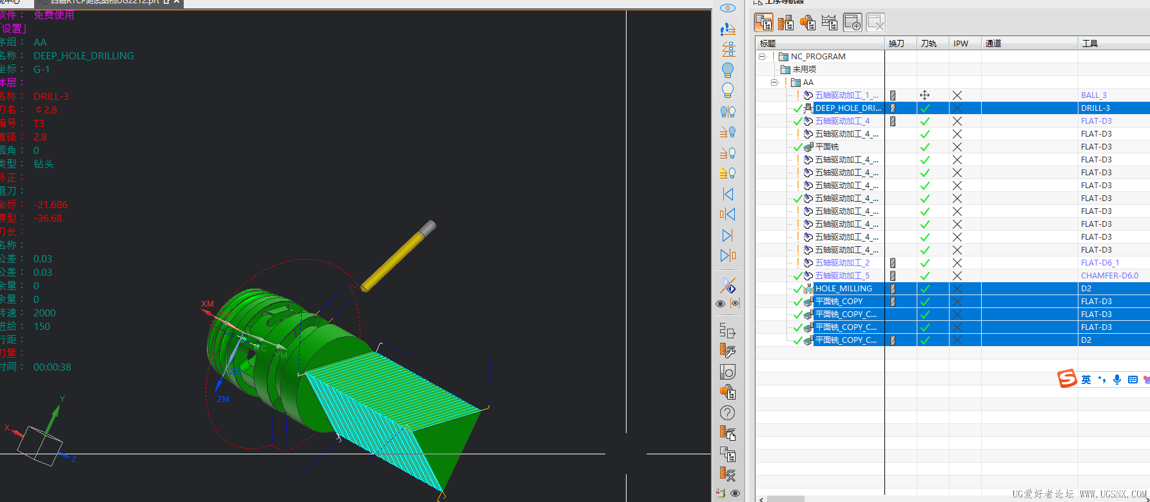
Task: Click the help question mark icon
Action: pyautogui.click(x=727, y=413)
